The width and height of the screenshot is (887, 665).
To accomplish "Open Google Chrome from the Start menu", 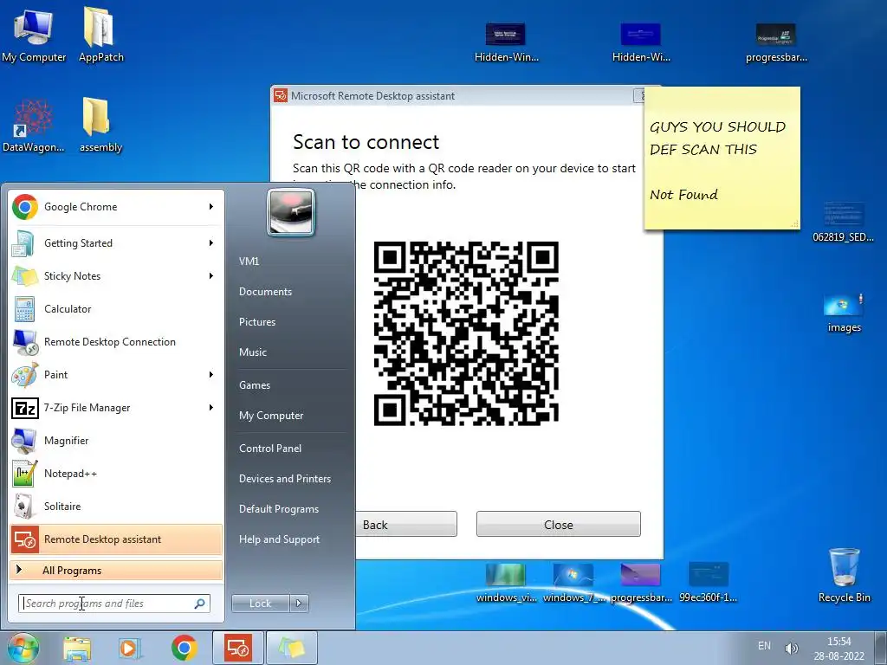I will click(x=116, y=207).
